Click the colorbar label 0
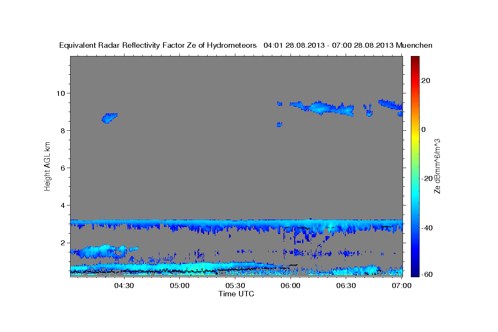The height and width of the screenshot is (332, 498). coord(424,129)
